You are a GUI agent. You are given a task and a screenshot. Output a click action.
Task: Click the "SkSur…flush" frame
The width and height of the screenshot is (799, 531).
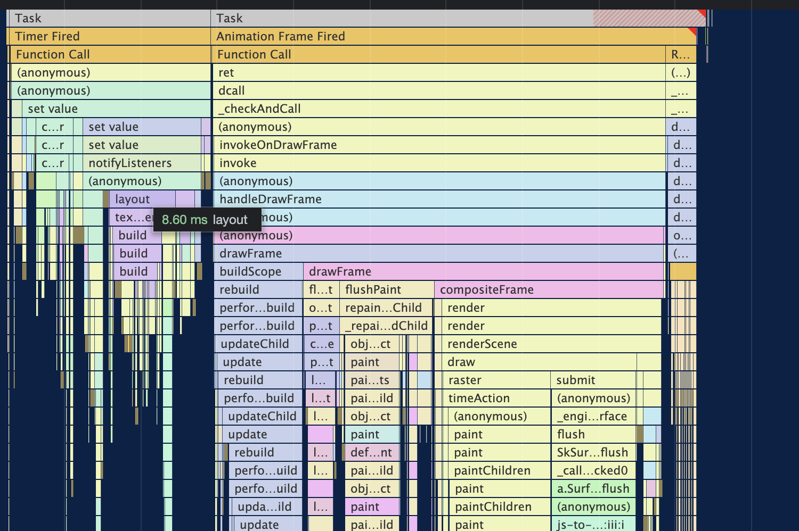[x=592, y=452]
